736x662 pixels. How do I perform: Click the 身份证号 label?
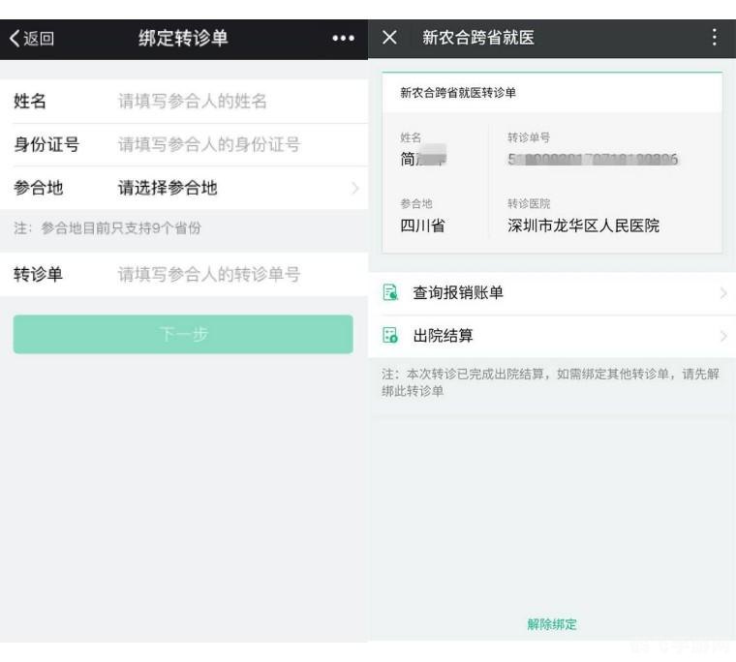pyautogui.click(x=46, y=144)
